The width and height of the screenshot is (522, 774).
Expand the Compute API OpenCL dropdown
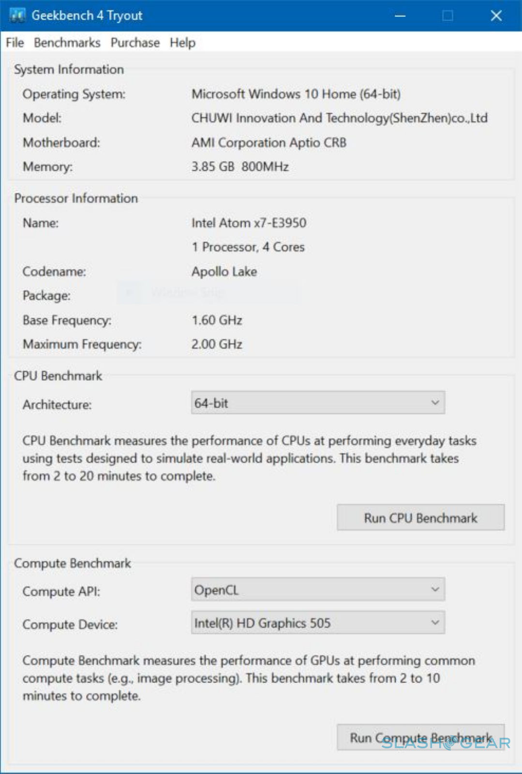click(318, 590)
